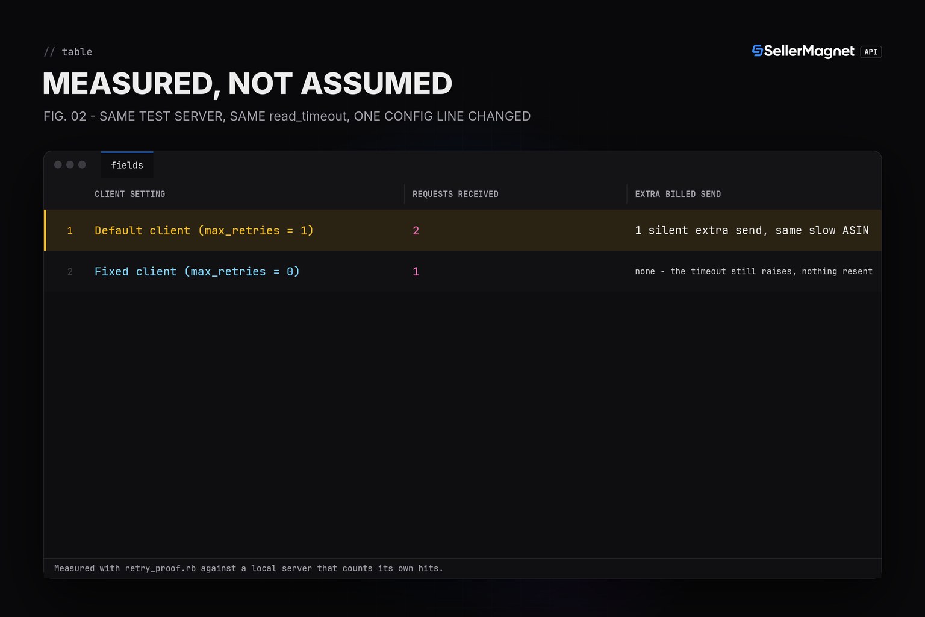Click the MEASURED, NOT ASSUMED heading
Image resolution: width=925 pixels, height=617 pixels.
point(248,83)
